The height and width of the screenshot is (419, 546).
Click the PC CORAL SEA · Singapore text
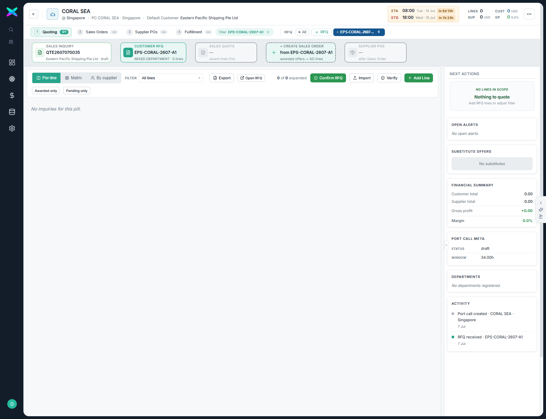pos(116,18)
